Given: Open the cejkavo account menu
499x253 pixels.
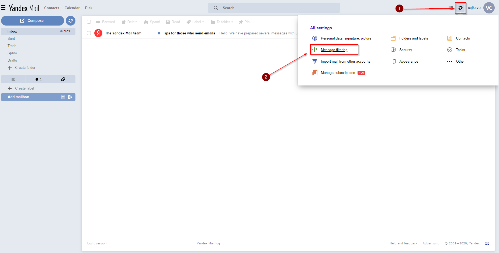Looking at the screenshot, I should [474, 8].
